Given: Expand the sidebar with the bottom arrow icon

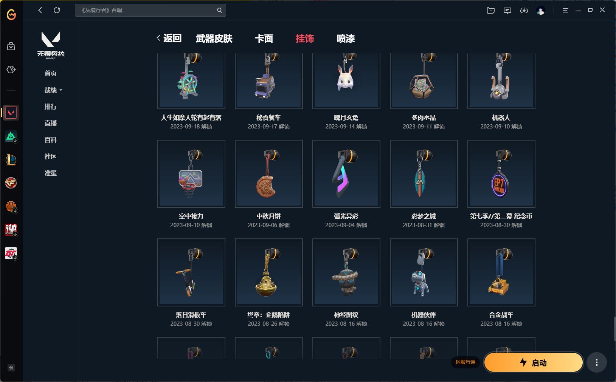Looking at the screenshot, I should 11,368.
